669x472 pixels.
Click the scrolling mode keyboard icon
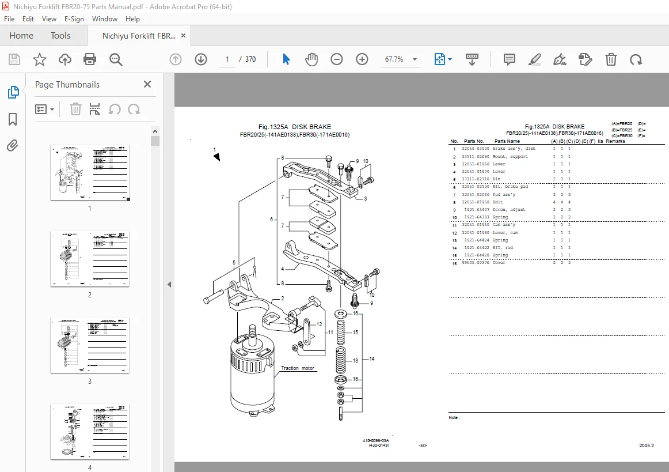[472, 59]
